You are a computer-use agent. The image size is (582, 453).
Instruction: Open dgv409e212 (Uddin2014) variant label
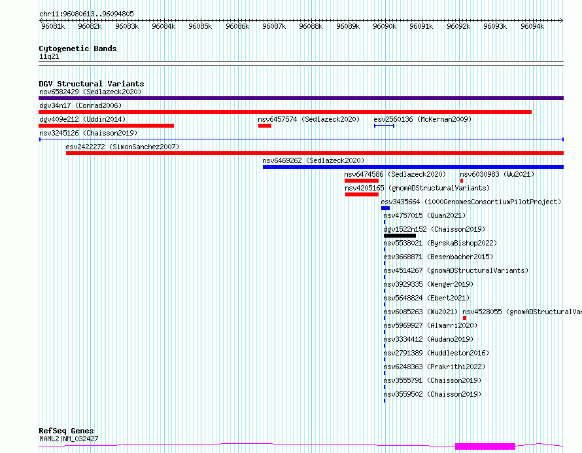(82, 119)
